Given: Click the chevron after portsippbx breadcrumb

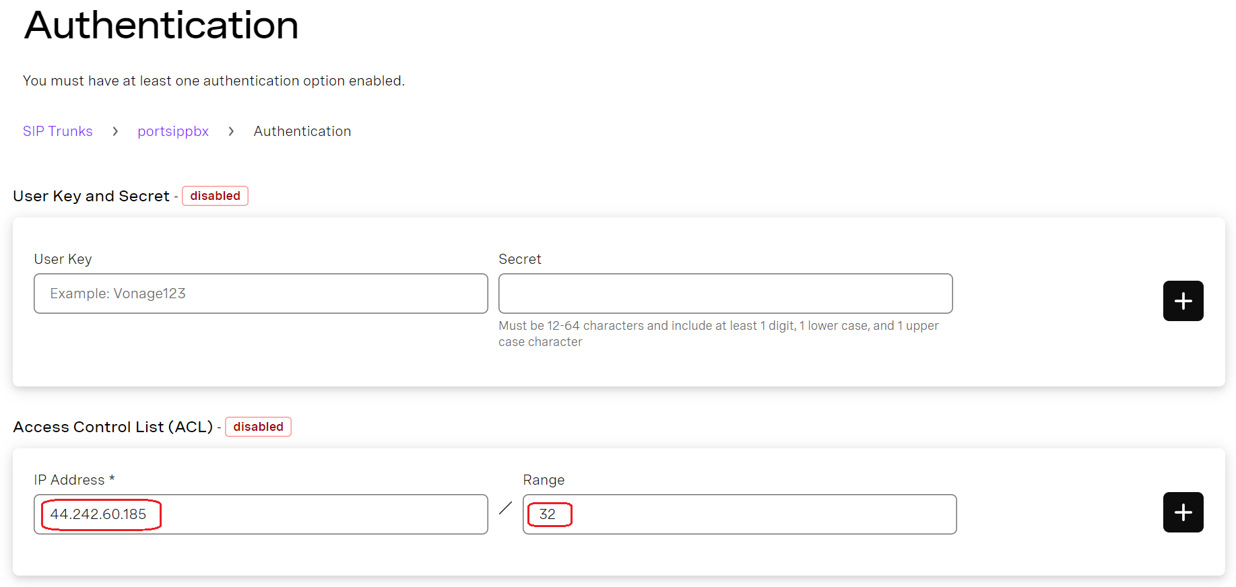Looking at the screenshot, I should (x=231, y=131).
